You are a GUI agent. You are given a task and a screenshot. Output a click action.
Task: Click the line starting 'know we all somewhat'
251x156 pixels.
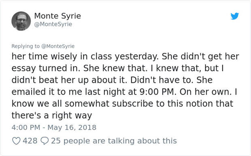122,103
